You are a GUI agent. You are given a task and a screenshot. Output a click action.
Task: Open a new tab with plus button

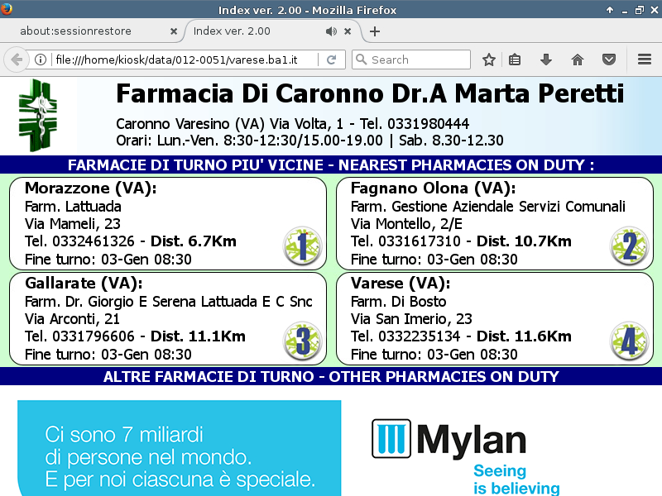click(375, 31)
